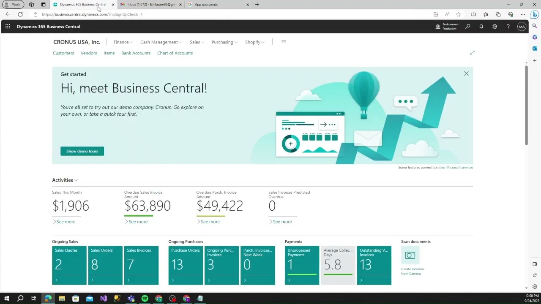This screenshot has width=541, height=304.
Task: Open Chart of Accounts
Action: coord(175,53)
